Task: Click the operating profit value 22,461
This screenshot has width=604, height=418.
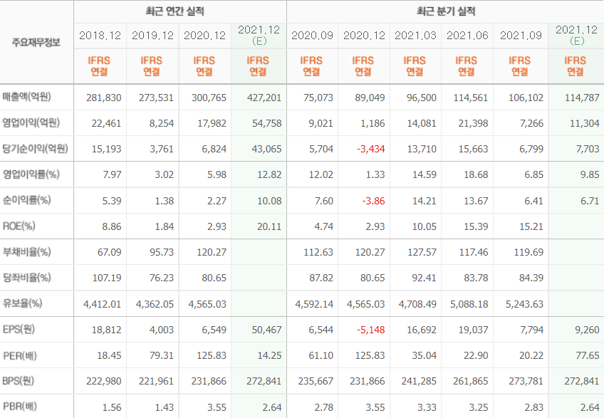Action: [106, 124]
